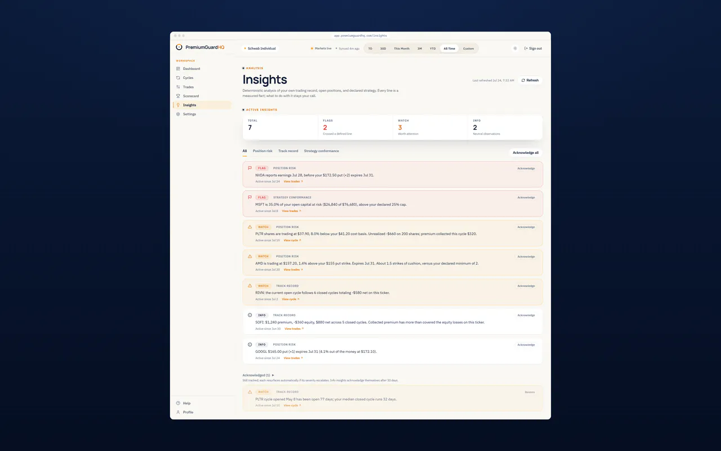Select the Insights lightbulb icon in sidebar
Screen dimensions: 721x451
coord(178,105)
